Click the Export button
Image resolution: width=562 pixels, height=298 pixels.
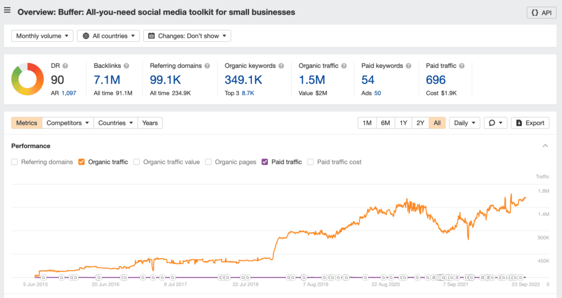click(530, 123)
